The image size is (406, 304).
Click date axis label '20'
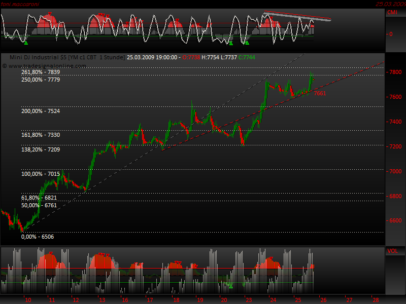[224, 300]
